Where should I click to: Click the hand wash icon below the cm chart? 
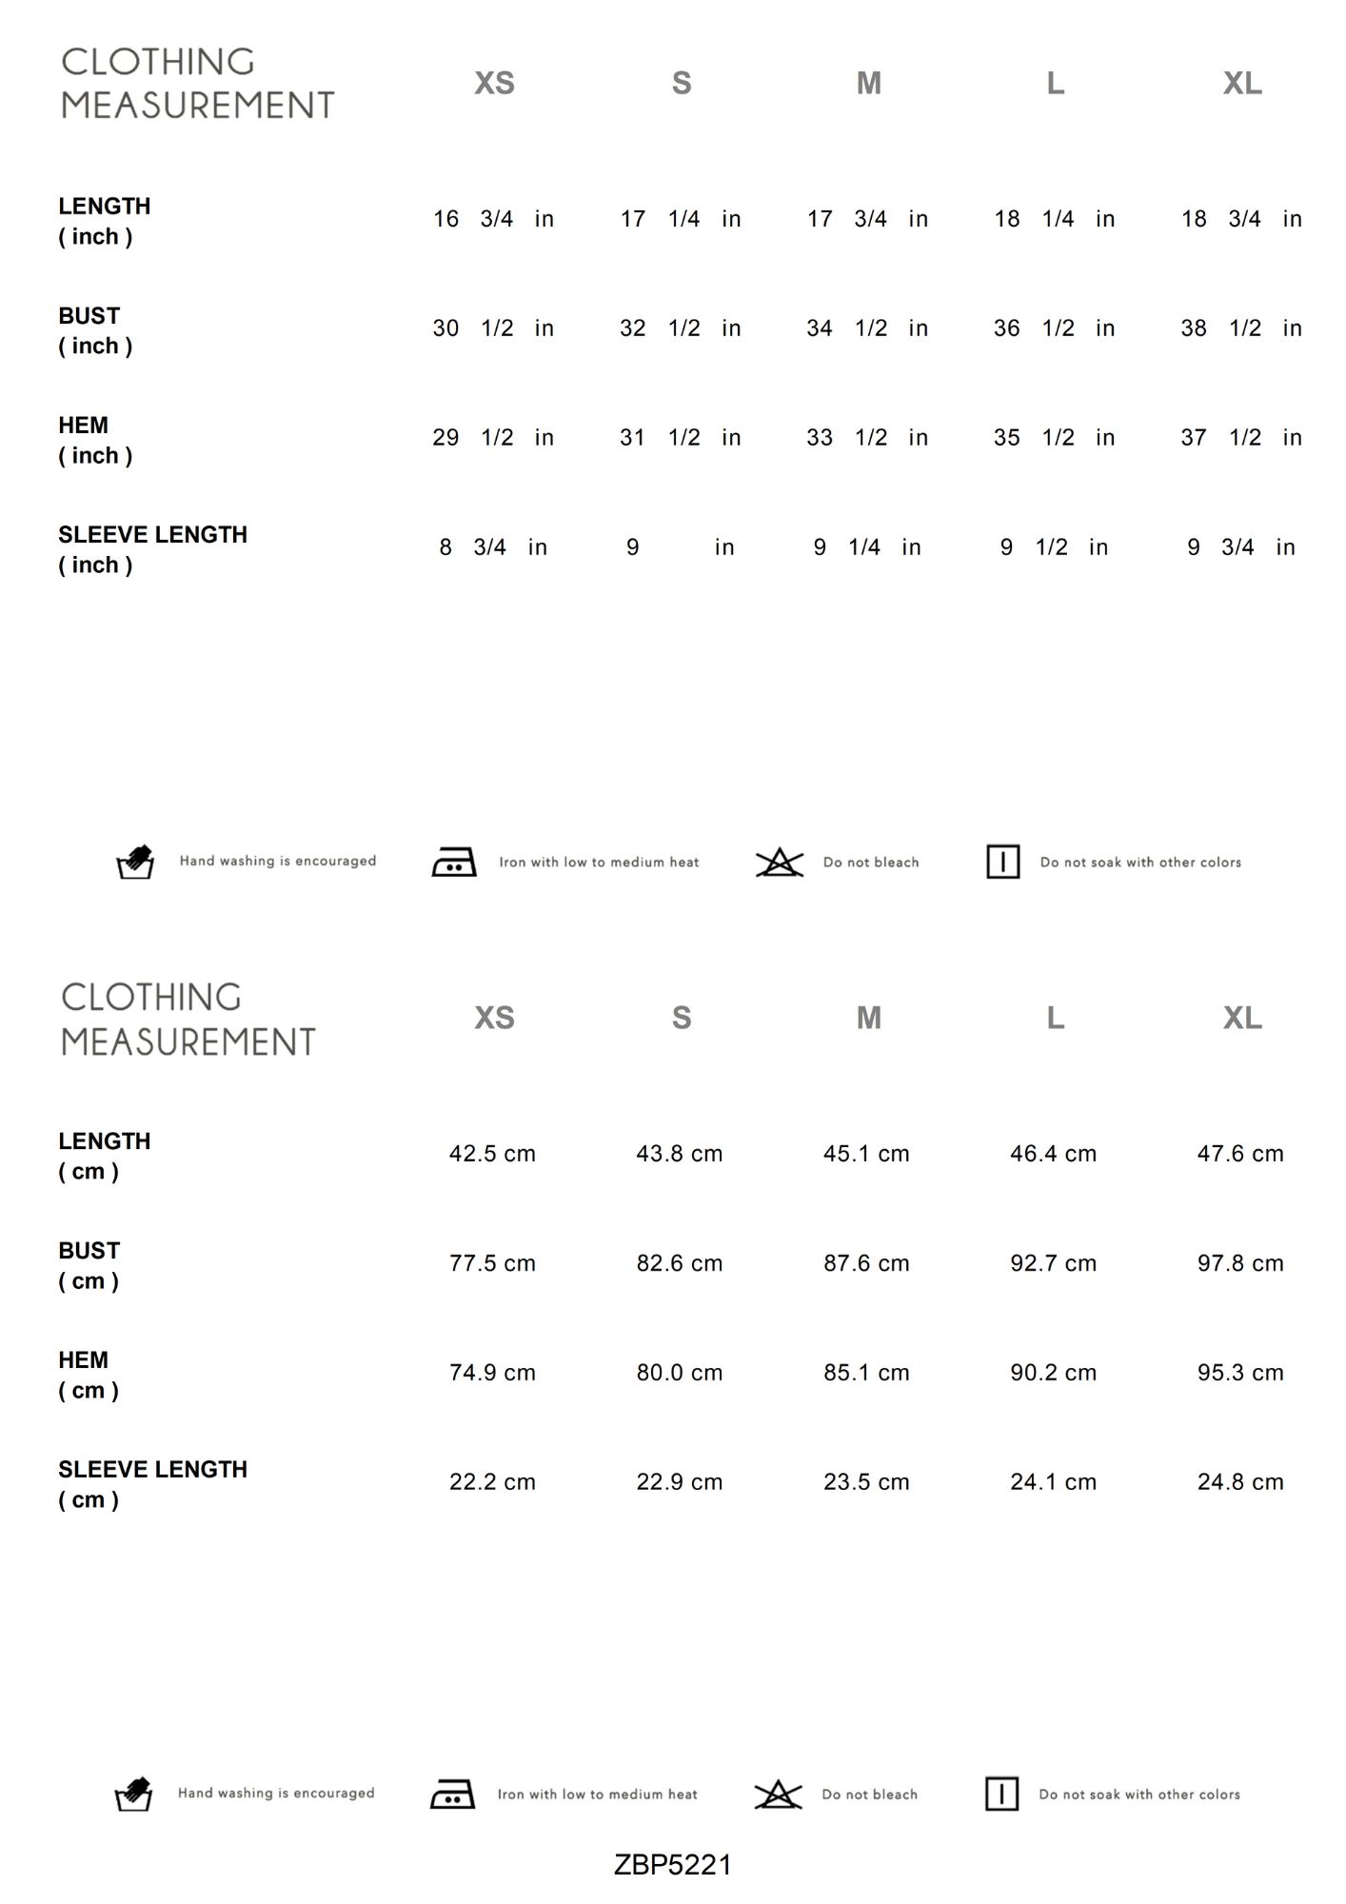tap(133, 1794)
